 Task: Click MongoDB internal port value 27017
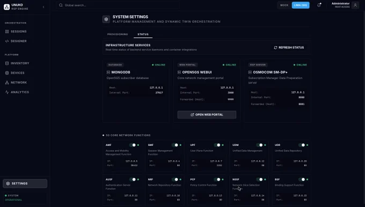[159, 93]
